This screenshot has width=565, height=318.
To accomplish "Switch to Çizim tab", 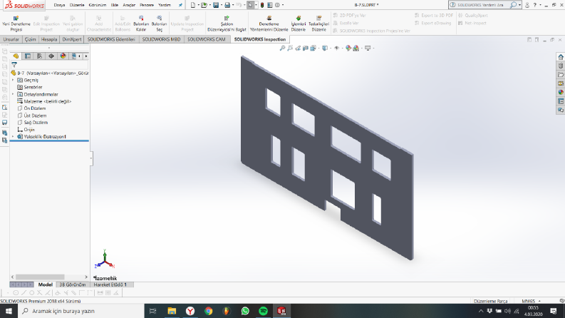I will (x=30, y=39).
